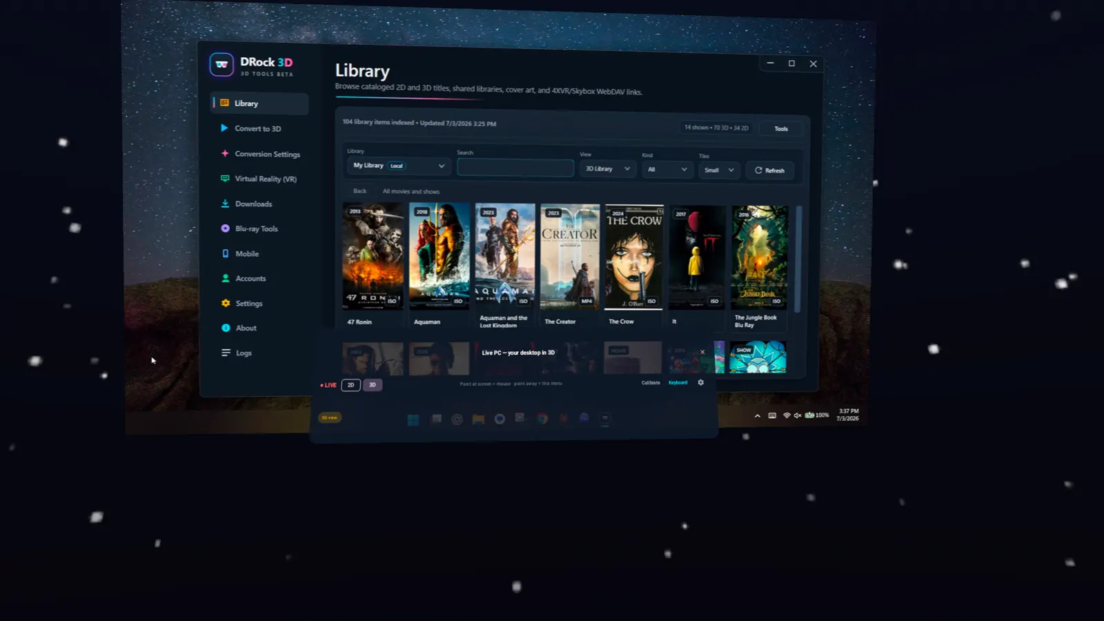This screenshot has width=1104, height=621.
Task: Switch Live PC to 2D mode
Action: point(351,385)
